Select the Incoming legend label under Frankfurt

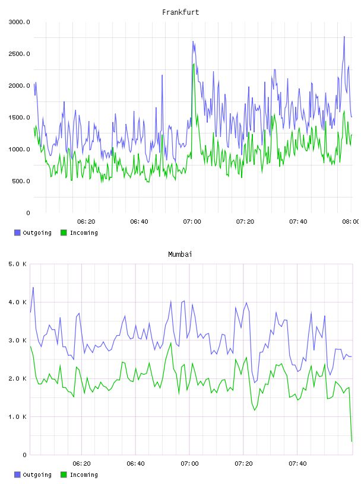(x=84, y=233)
